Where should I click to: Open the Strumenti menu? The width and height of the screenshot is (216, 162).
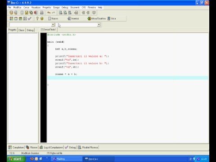coord(75,7)
